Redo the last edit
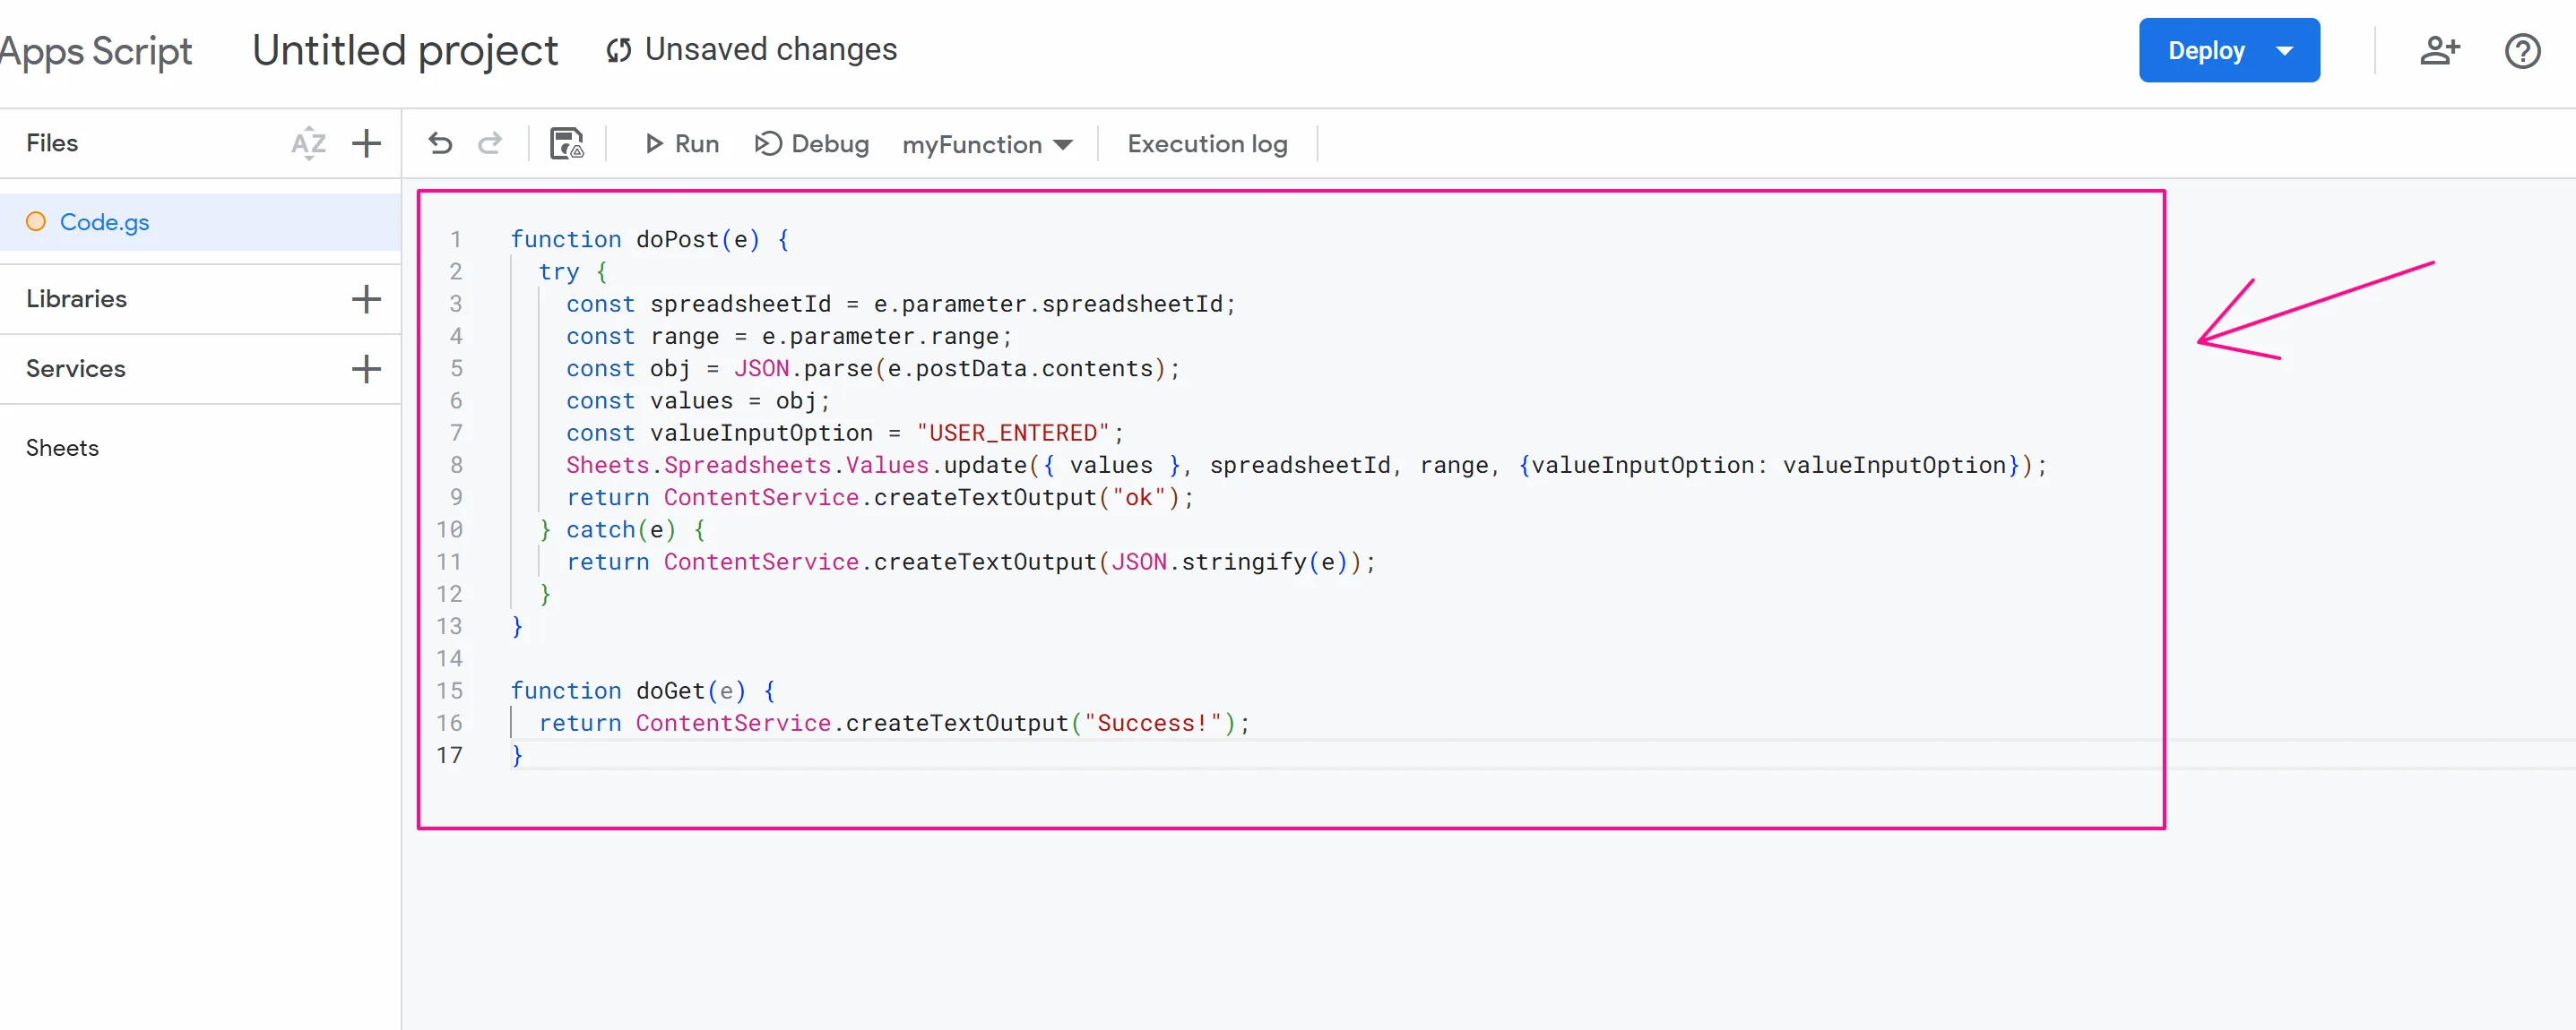Viewport: 2576px width, 1030px height. pos(490,143)
